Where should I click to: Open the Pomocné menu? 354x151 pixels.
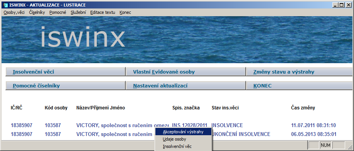pos(58,13)
